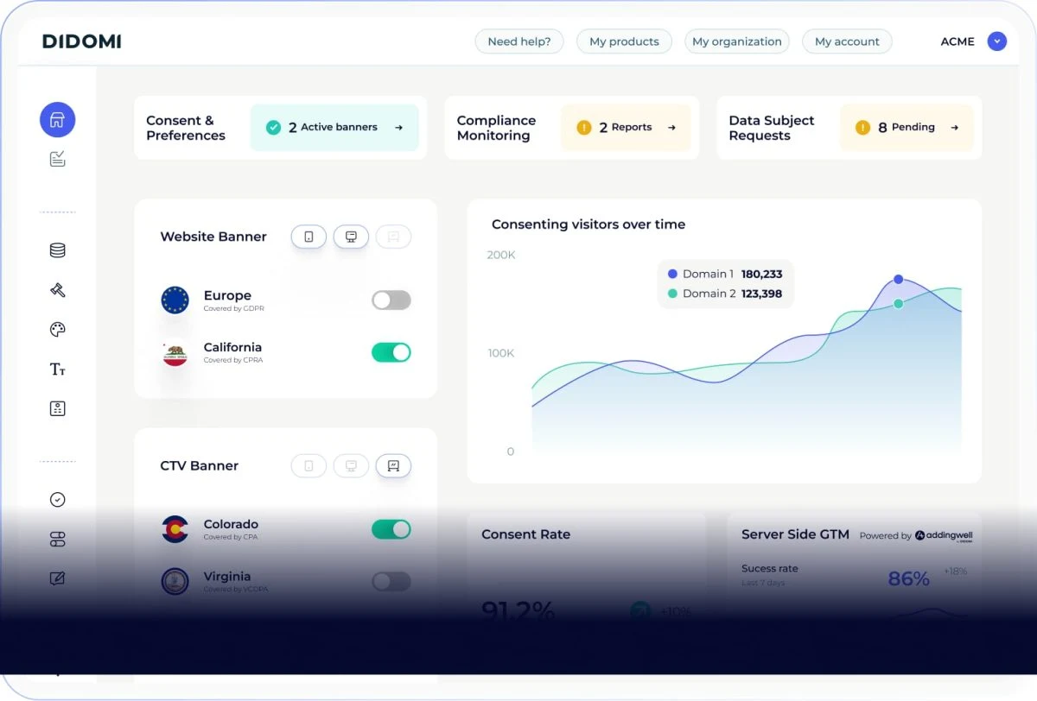Select the mobile device icon for Website Banner

[x=309, y=237]
